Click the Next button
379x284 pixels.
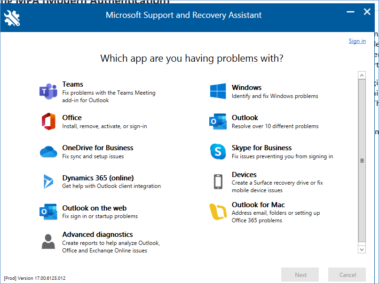(x=300, y=275)
